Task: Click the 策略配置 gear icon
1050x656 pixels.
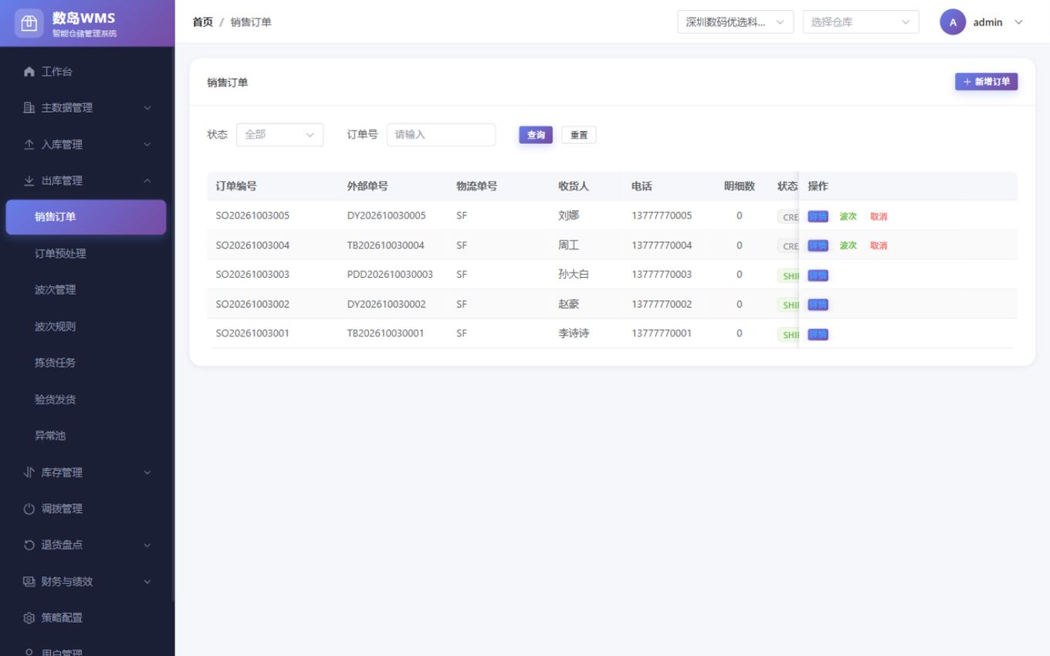Action: (x=29, y=618)
